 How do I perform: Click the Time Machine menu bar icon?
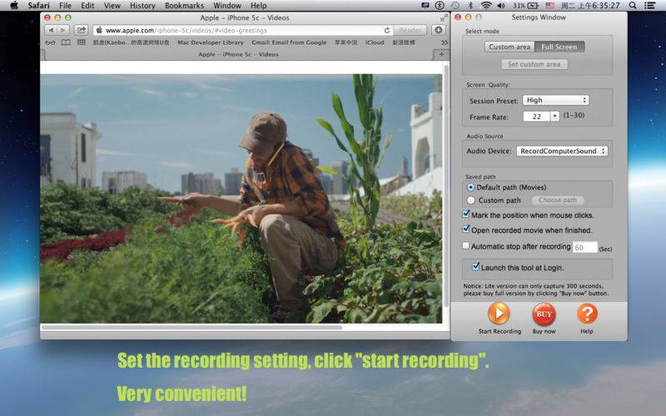pos(455,6)
